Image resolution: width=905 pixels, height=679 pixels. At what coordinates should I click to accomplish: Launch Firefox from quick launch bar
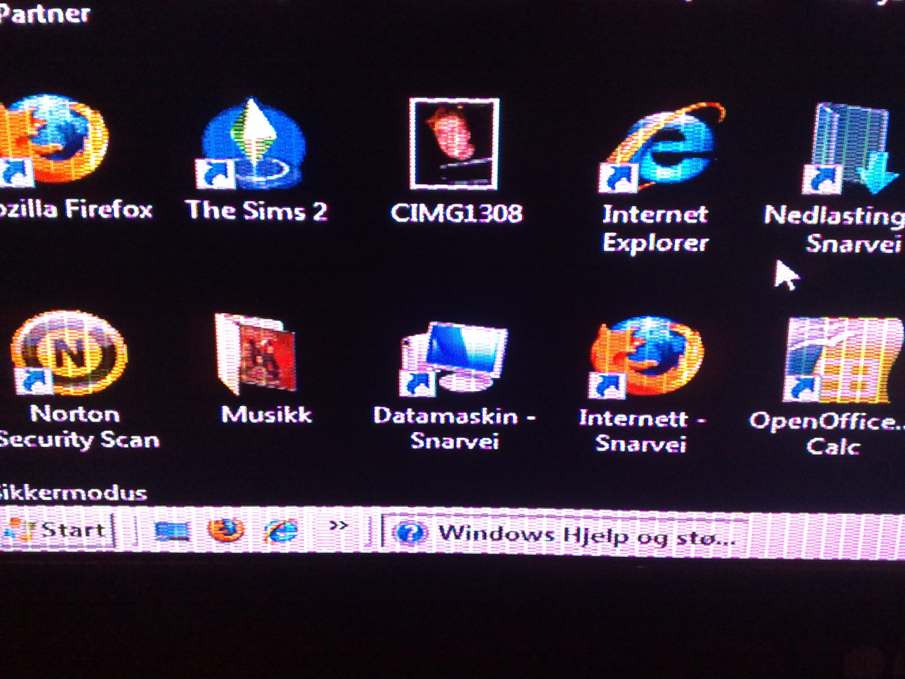coord(226,531)
